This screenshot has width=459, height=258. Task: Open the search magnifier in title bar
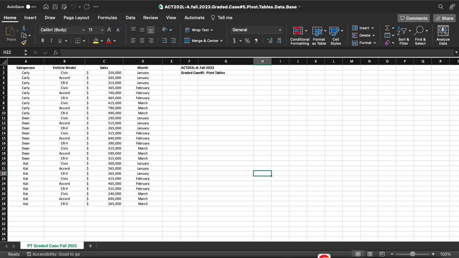[x=441, y=7]
